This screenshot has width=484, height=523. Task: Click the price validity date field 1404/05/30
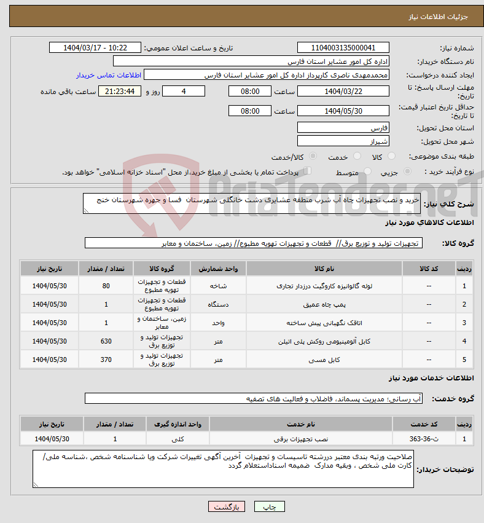(x=343, y=111)
